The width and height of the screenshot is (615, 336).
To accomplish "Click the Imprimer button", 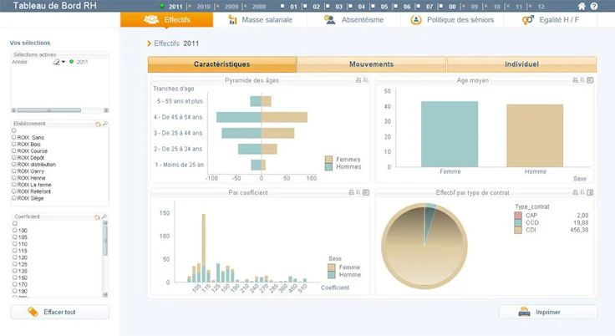I will 548,312.
